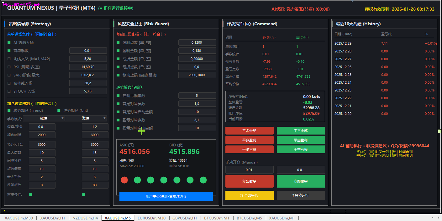Click the last green status circle
Screen dimensions: 442x221
click(x=203, y=180)
